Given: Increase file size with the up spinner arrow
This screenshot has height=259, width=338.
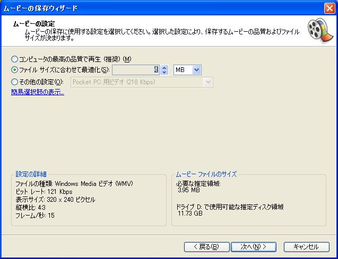Looking at the screenshot, I should (x=164, y=67).
